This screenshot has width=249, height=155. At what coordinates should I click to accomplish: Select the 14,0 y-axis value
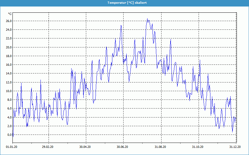pos(9,73)
